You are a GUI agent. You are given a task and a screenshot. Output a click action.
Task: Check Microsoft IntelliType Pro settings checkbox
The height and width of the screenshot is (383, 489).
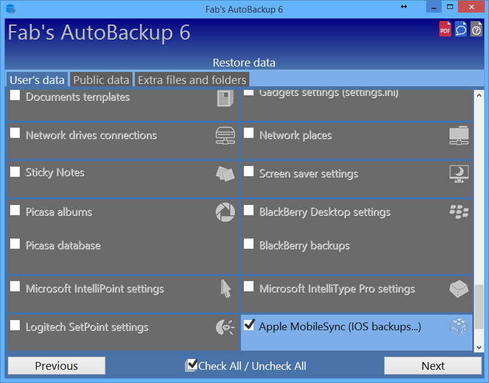pos(249,287)
